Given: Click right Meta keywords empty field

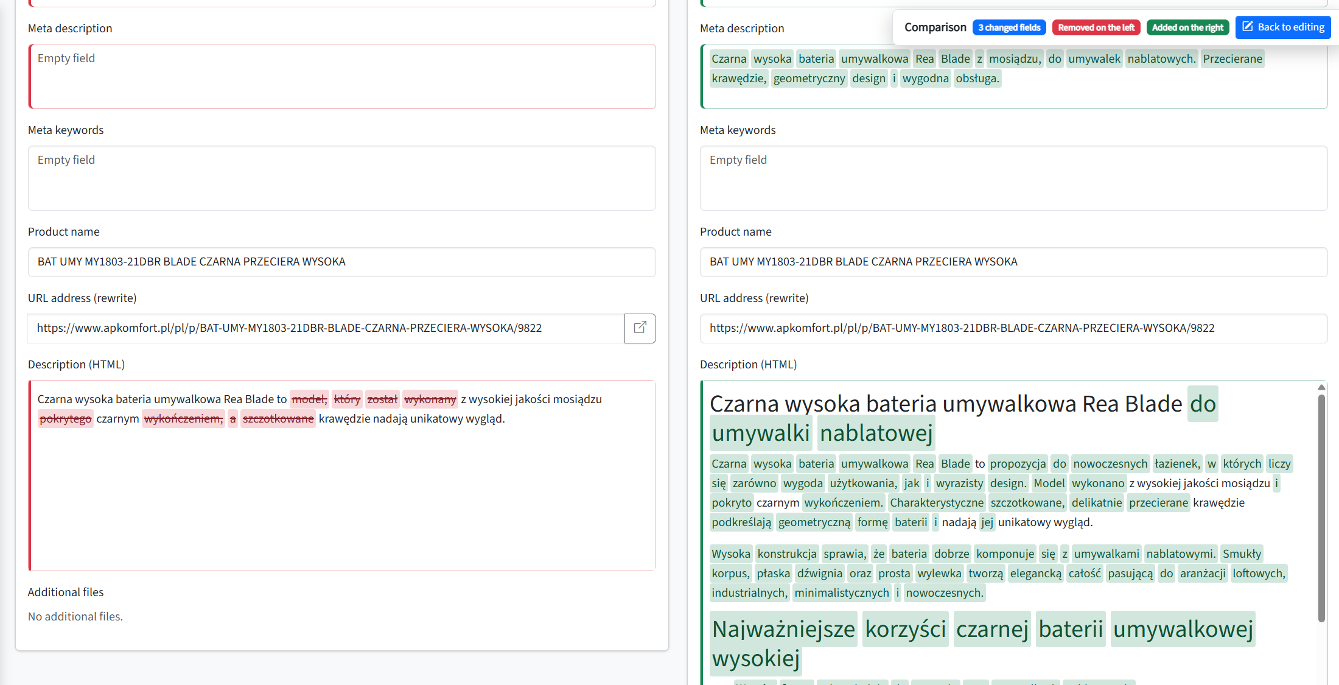Looking at the screenshot, I should pos(1013,178).
